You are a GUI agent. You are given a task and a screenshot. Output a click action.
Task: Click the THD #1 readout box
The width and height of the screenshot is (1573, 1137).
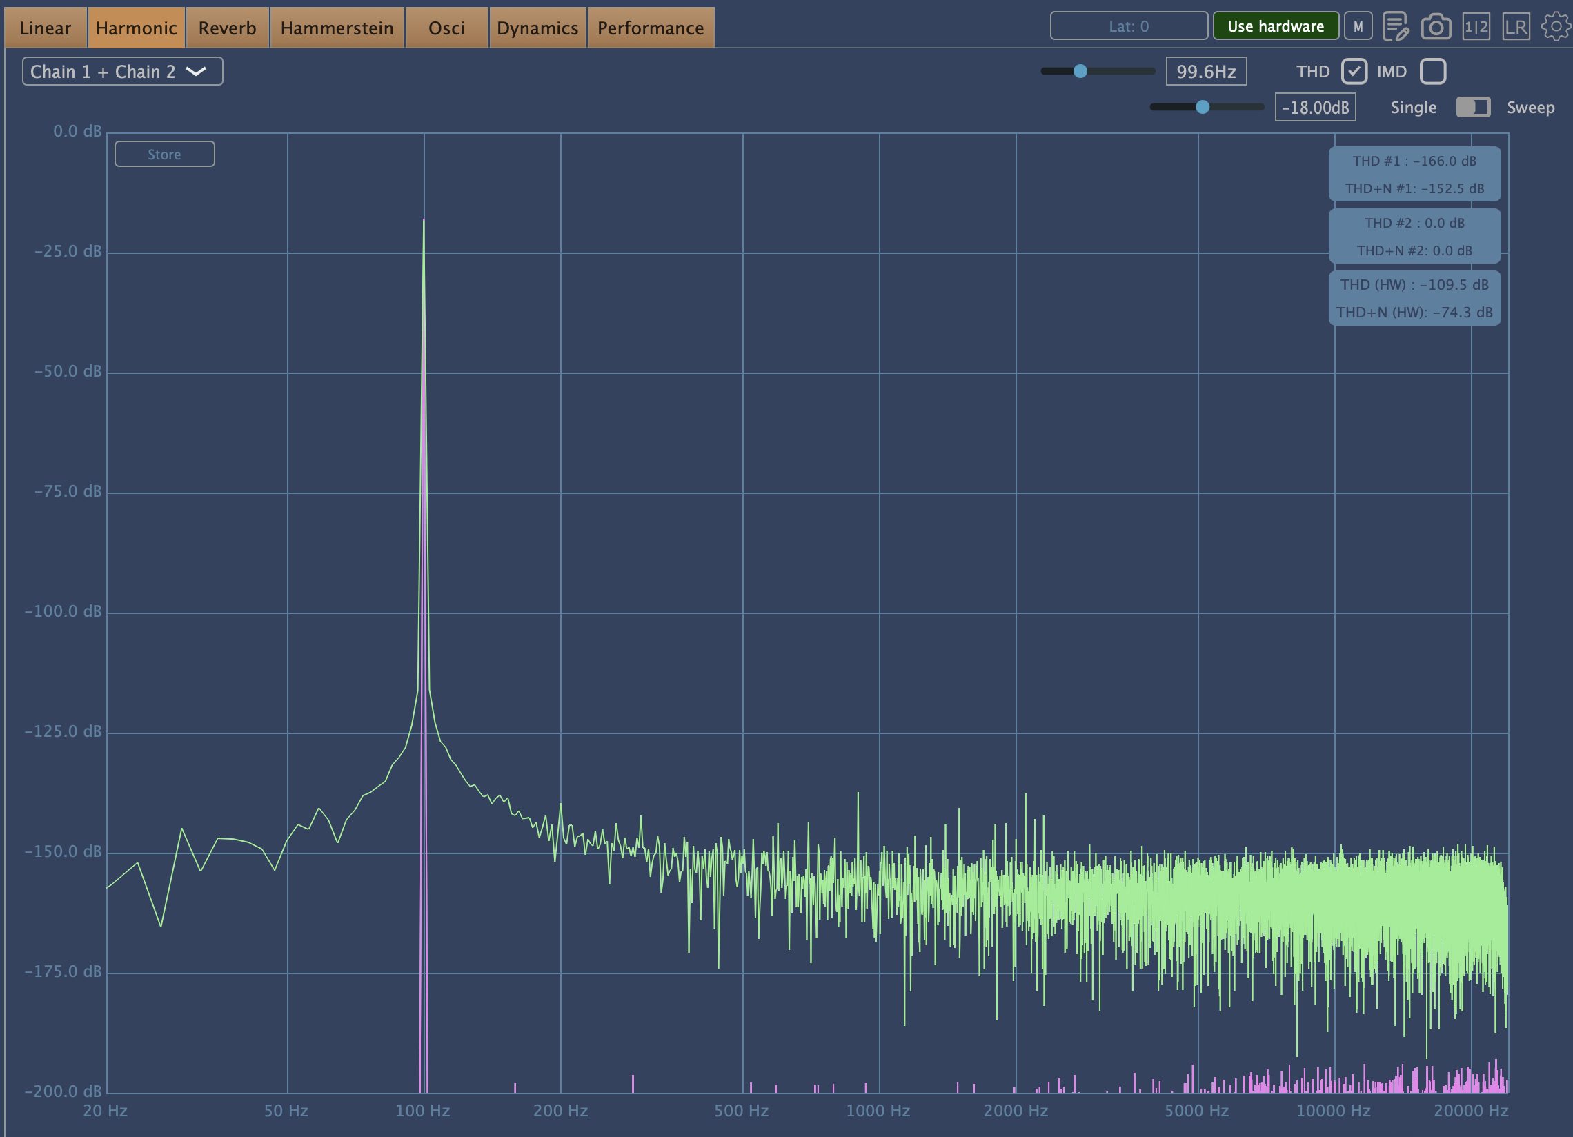1415,174
